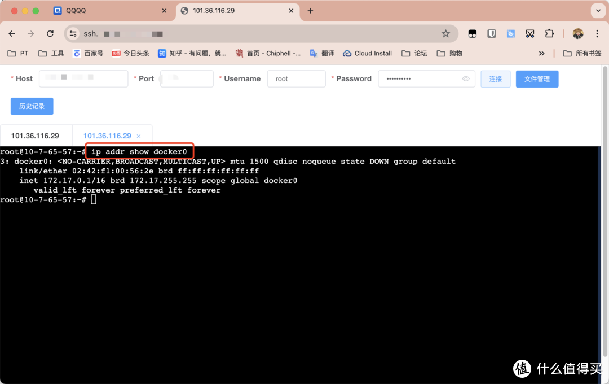The image size is (609, 384).
Task: Open 文件管理 file manager button
Action: 537,79
